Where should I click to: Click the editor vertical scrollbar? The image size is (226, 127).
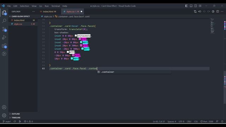(x=225, y=87)
